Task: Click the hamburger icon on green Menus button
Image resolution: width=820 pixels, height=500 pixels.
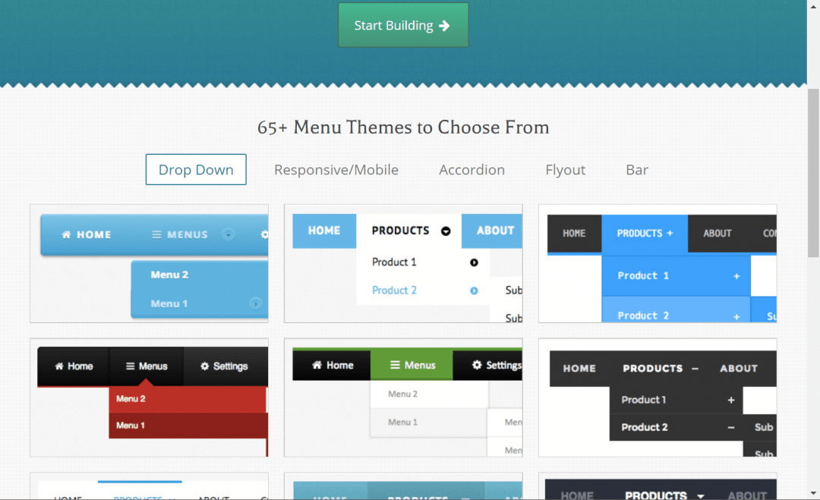Action: pos(395,365)
